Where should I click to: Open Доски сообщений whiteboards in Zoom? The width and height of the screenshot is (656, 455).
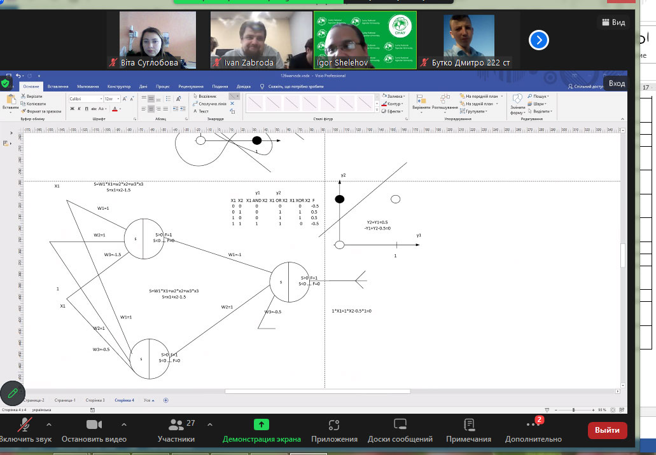coord(400,430)
